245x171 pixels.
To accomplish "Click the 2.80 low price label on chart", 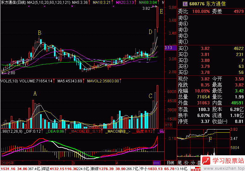I will click(11, 73).
